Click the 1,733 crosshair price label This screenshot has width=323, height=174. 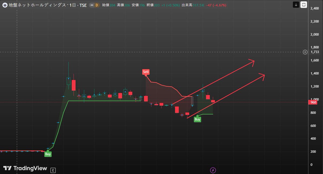(315, 52)
